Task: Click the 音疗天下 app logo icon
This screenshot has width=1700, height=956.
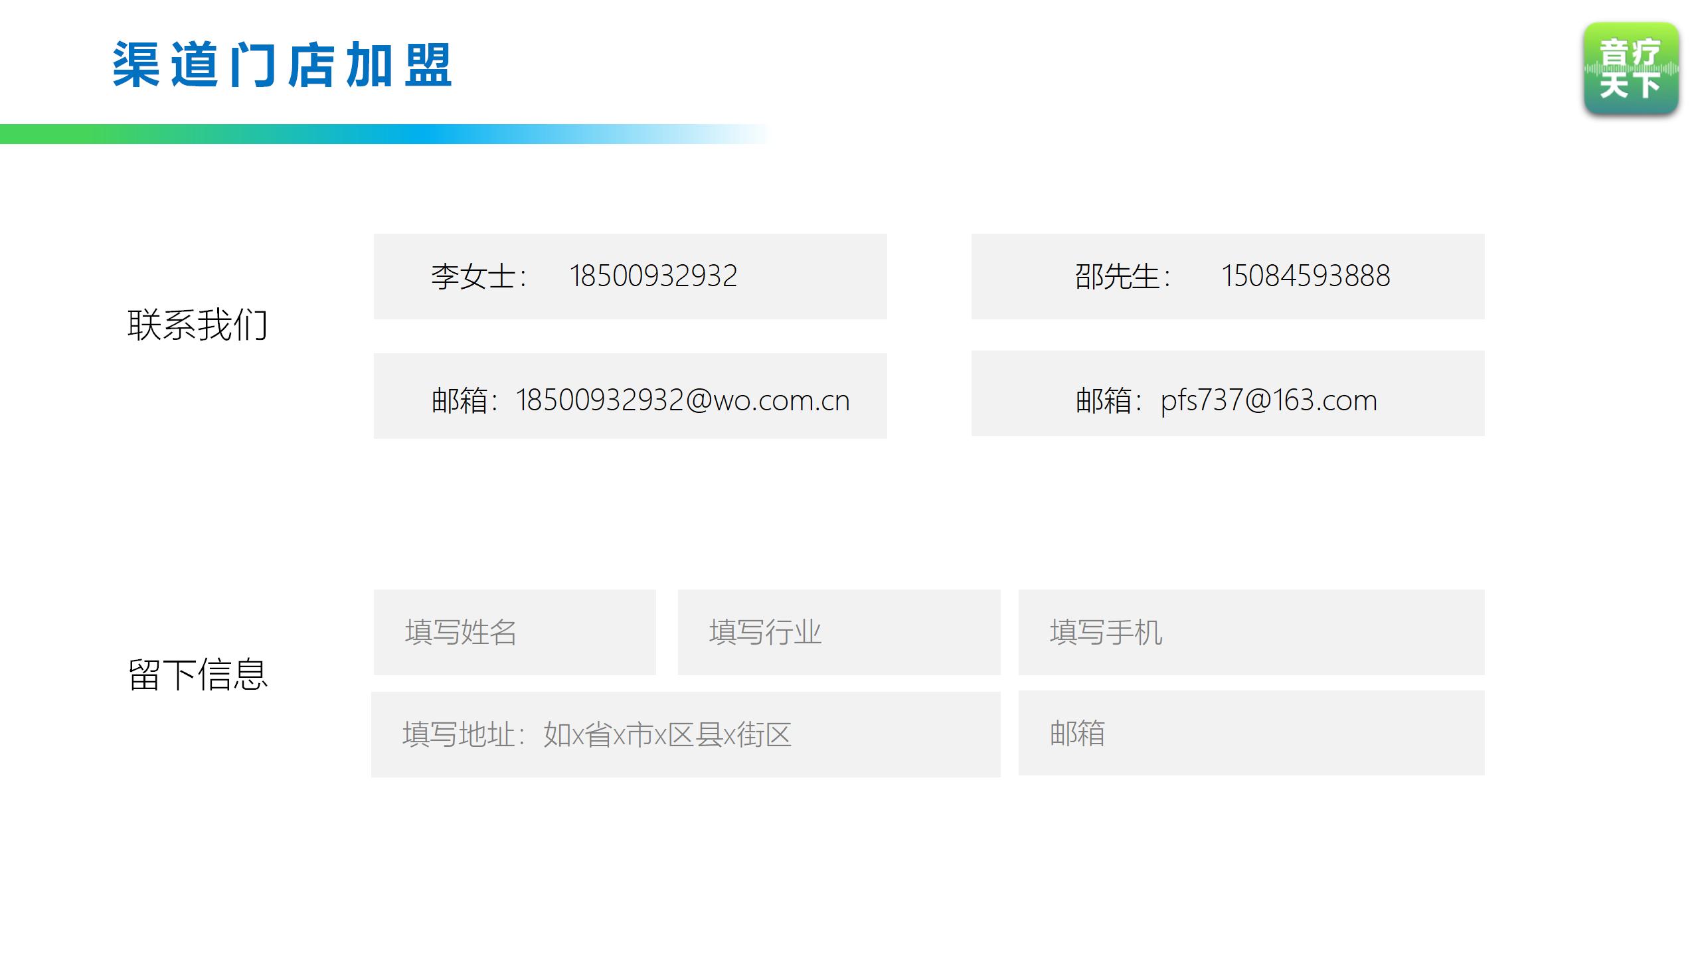Action: pyautogui.click(x=1631, y=69)
